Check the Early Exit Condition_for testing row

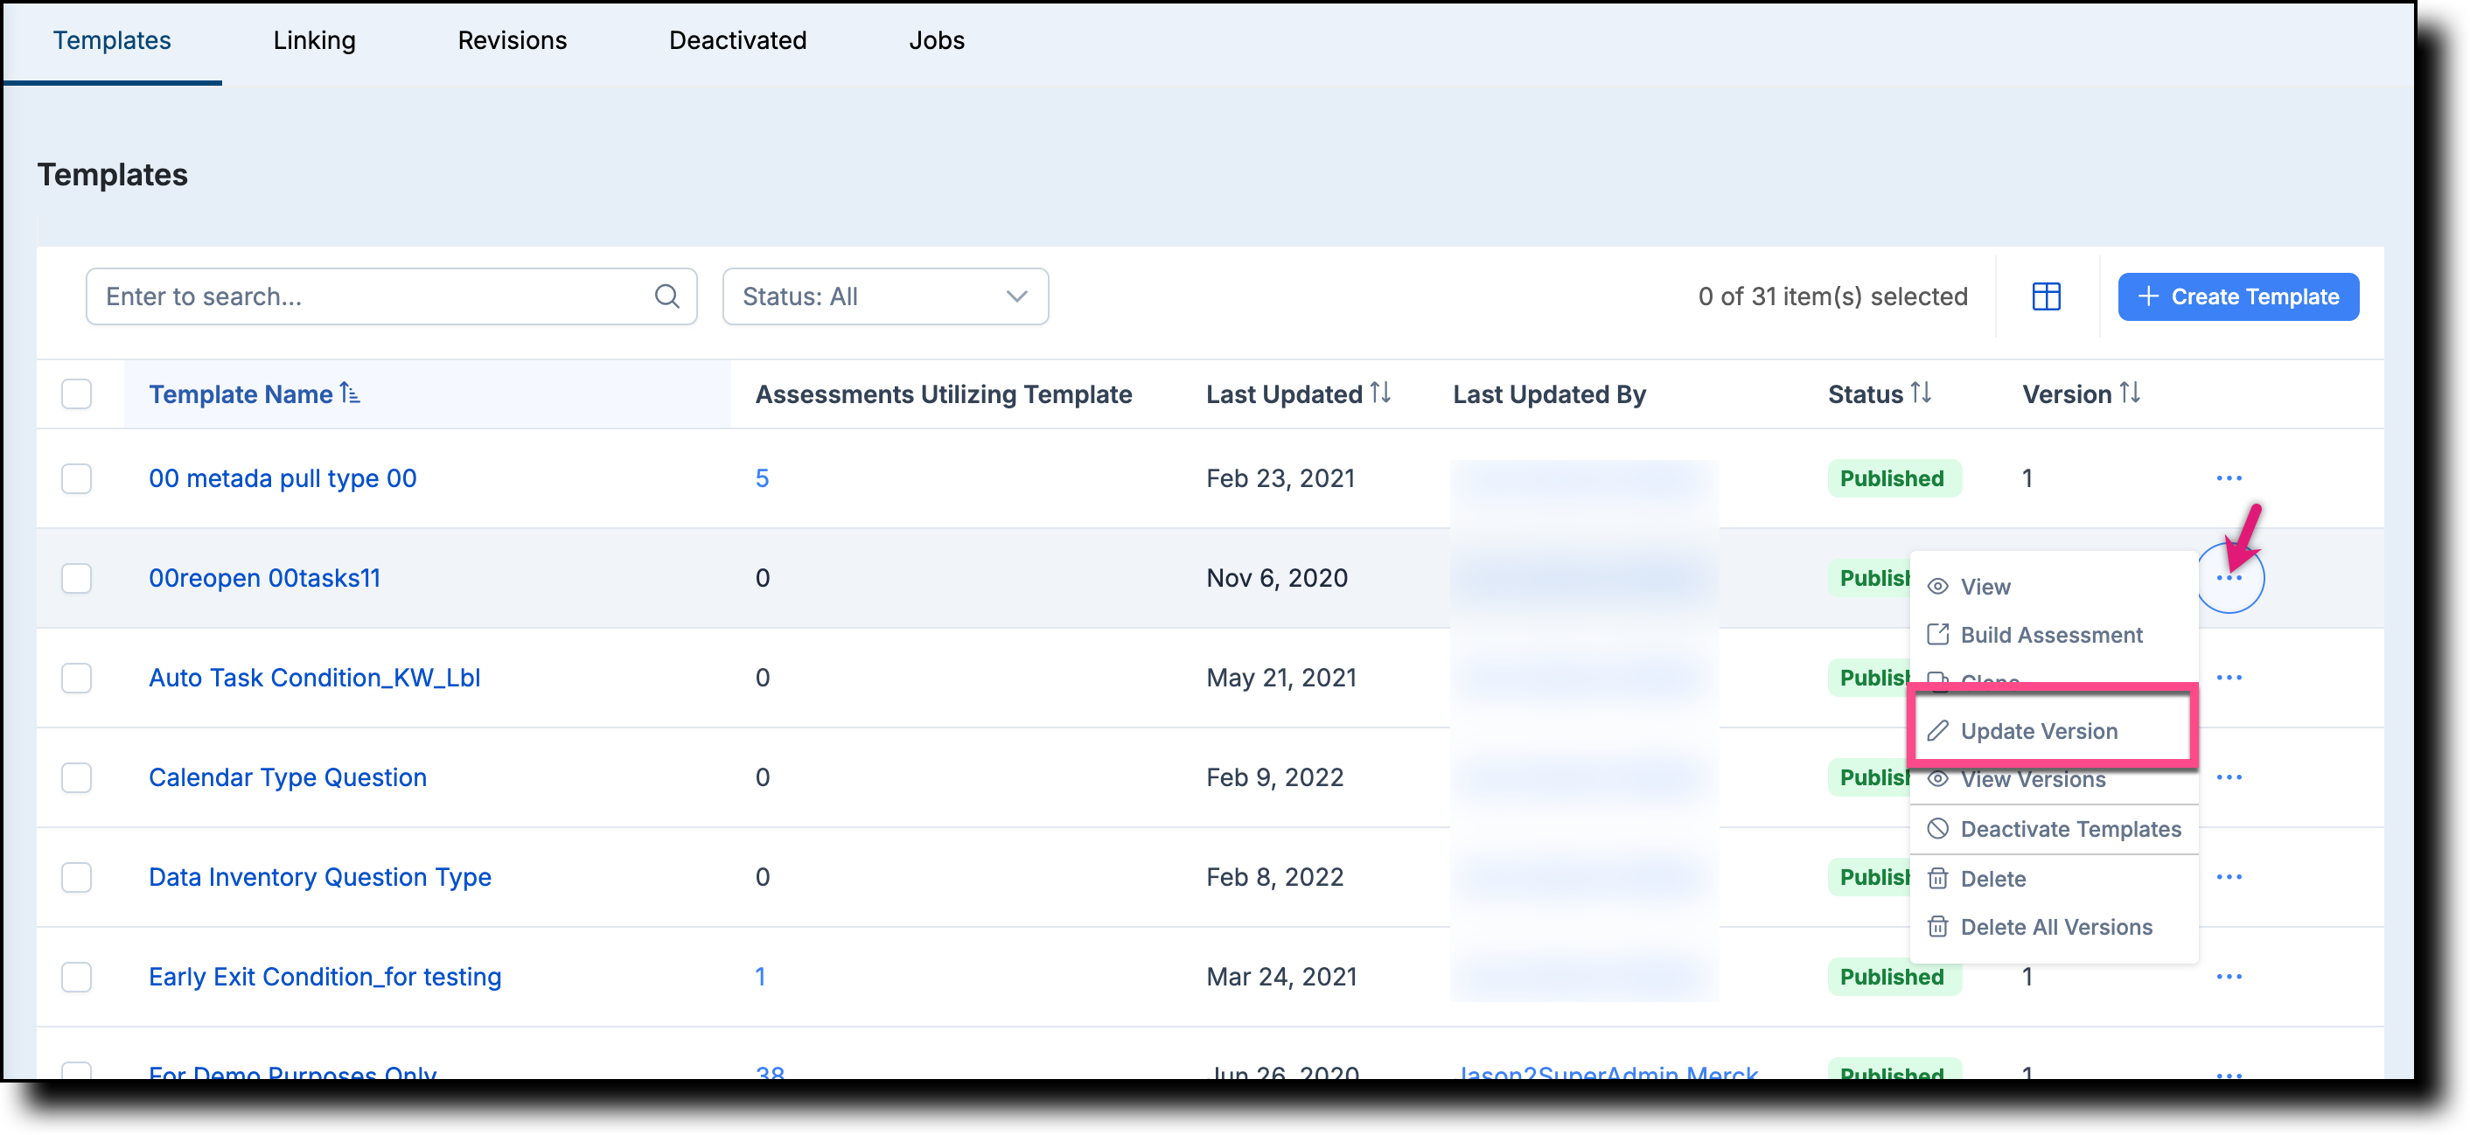click(77, 977)
